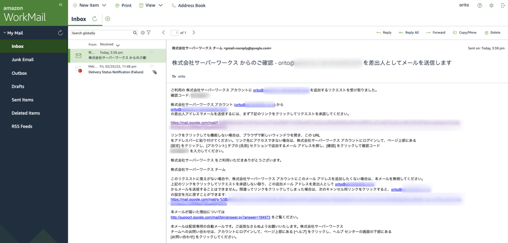Click the View layout icon
508x243 pixels.
141,5
